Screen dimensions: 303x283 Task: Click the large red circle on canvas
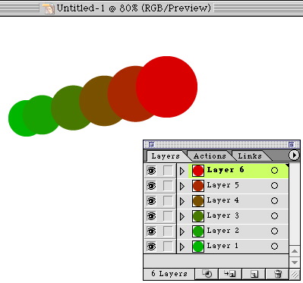[x=167, y=86]
